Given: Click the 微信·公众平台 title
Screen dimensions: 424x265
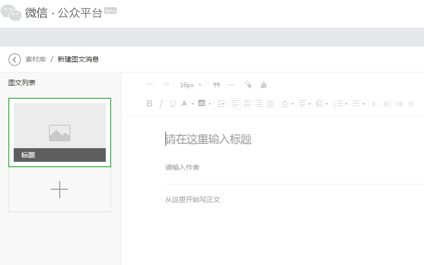Looking at the screenshot, I should click(x=64, y=13).
